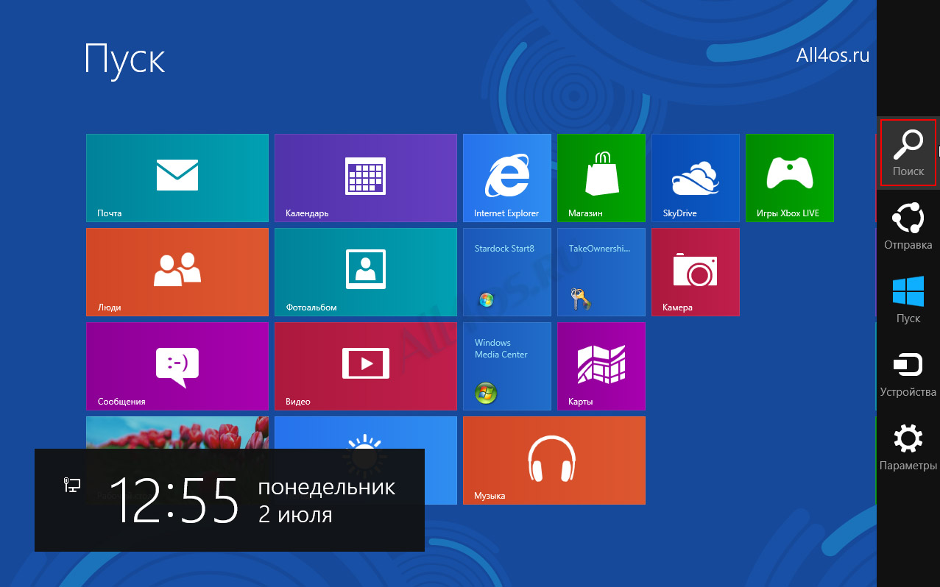Screen dimensions: 940x587
Task: Open the SkyDrive tile
Action: click(696, 178)
